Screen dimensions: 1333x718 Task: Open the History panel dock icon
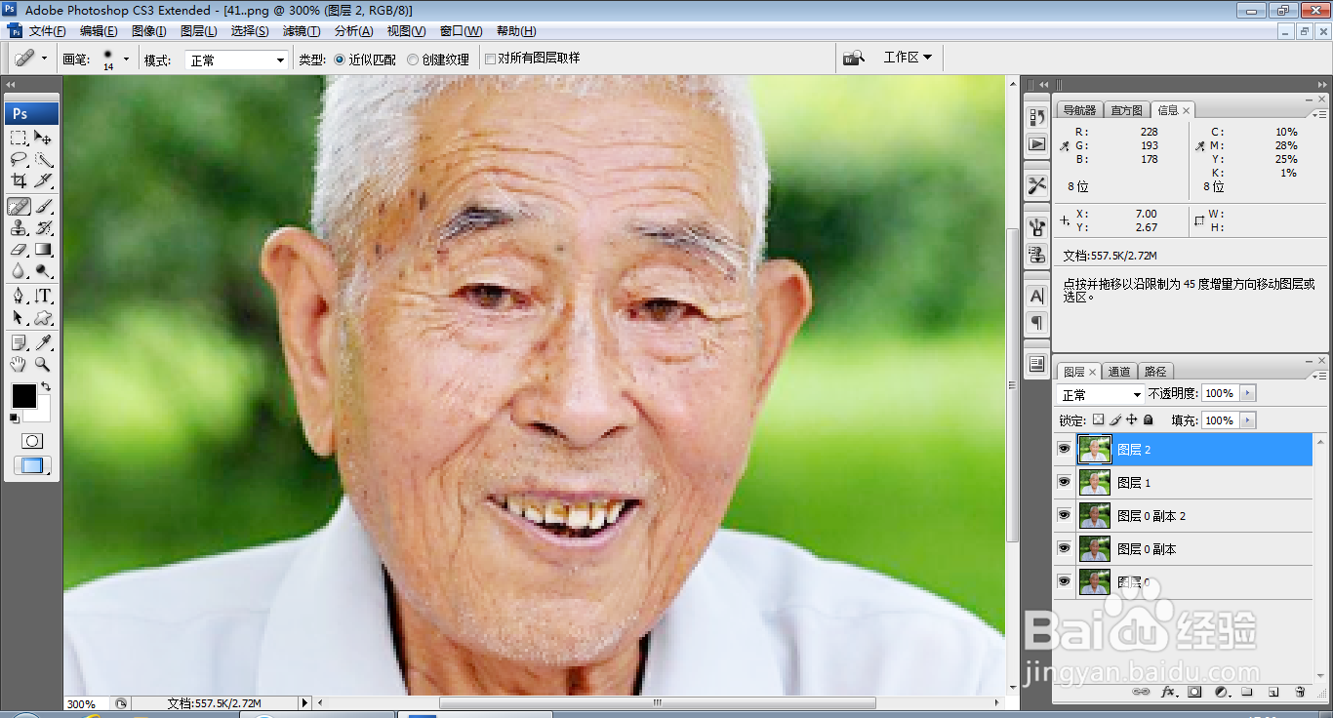pyautogui.click(x=1036, y=117)
